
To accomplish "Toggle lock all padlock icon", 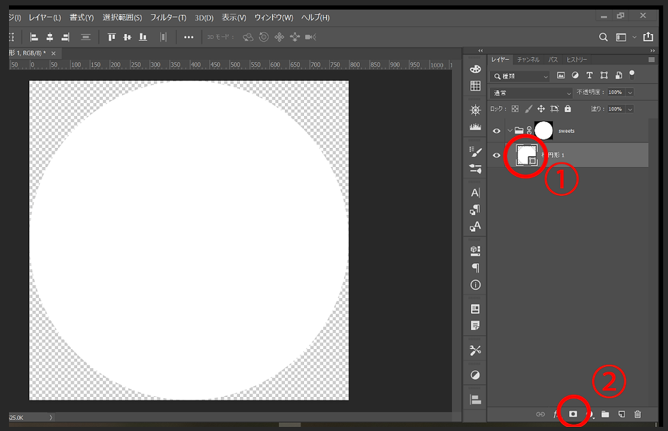I will (x=567, y=108).
